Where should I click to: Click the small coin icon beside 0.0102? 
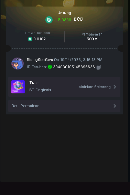[x=30, y=39]
